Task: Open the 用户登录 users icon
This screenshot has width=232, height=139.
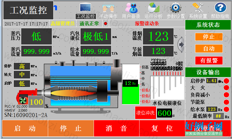Action: [x=131, y=8]
